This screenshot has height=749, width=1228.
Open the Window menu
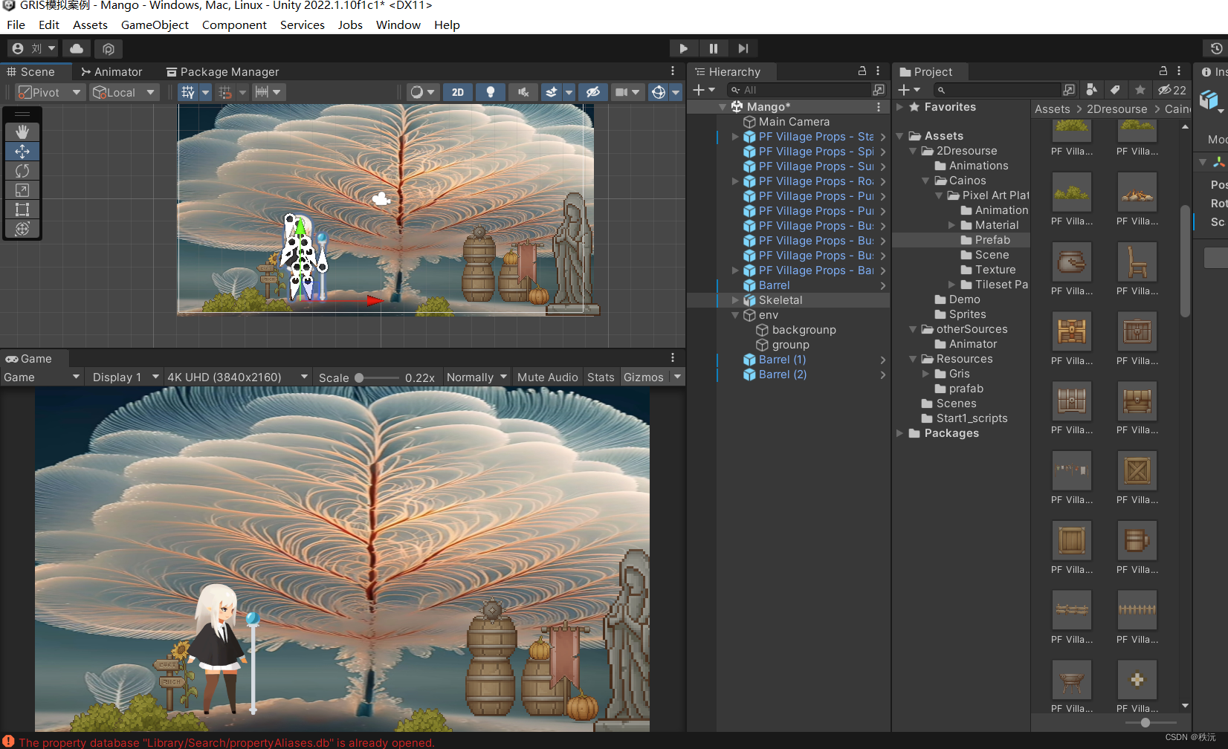pyautogui.click(x=398, y=25)
